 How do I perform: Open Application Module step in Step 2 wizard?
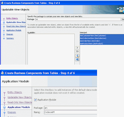14,30
